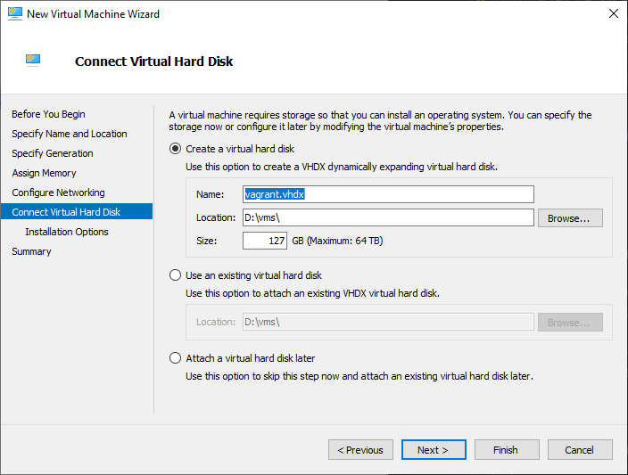
Task: Choose Attach a virtual hard disk later
Action: click(176, 358)
